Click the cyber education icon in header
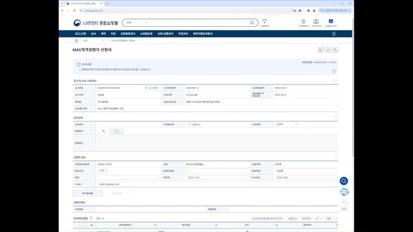This screenshot has height=232, width=413. [x=316, y=22]
